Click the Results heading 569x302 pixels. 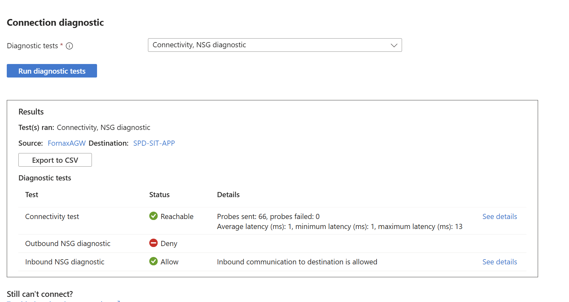click(x=31, y=112)
